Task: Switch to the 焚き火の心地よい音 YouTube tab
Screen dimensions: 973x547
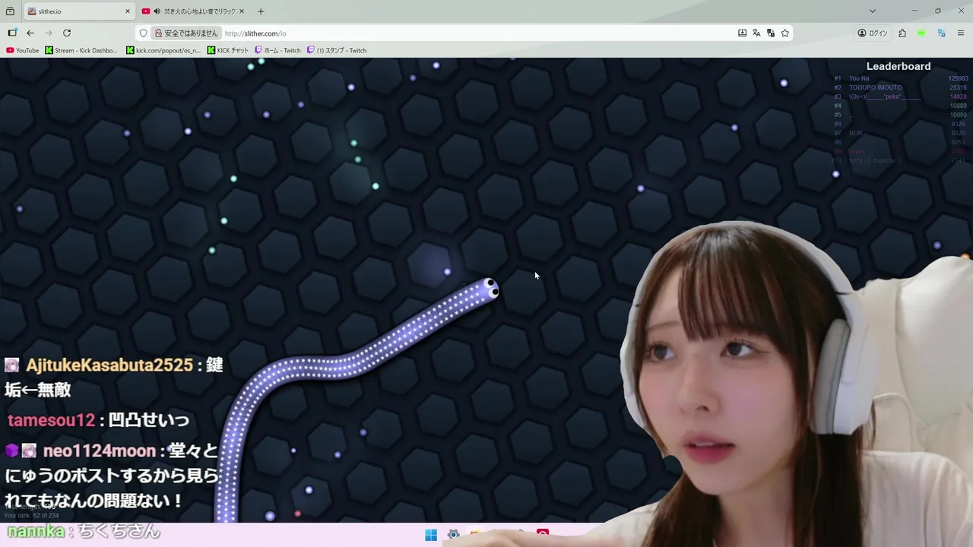Action: tap(194, 11)
